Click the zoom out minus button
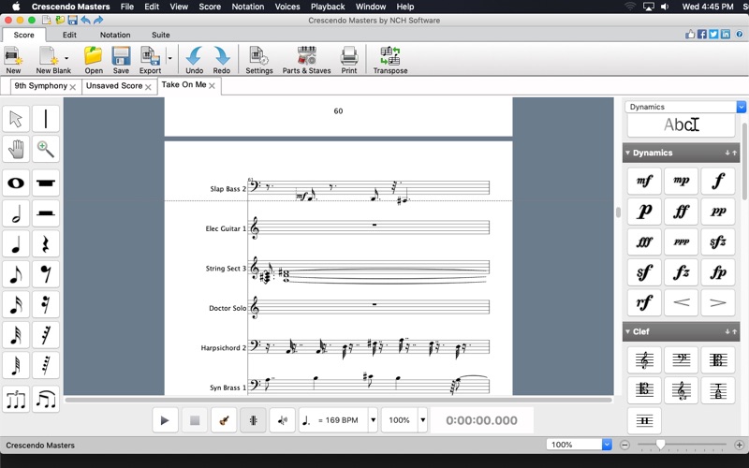 click(x=624, y=445)
